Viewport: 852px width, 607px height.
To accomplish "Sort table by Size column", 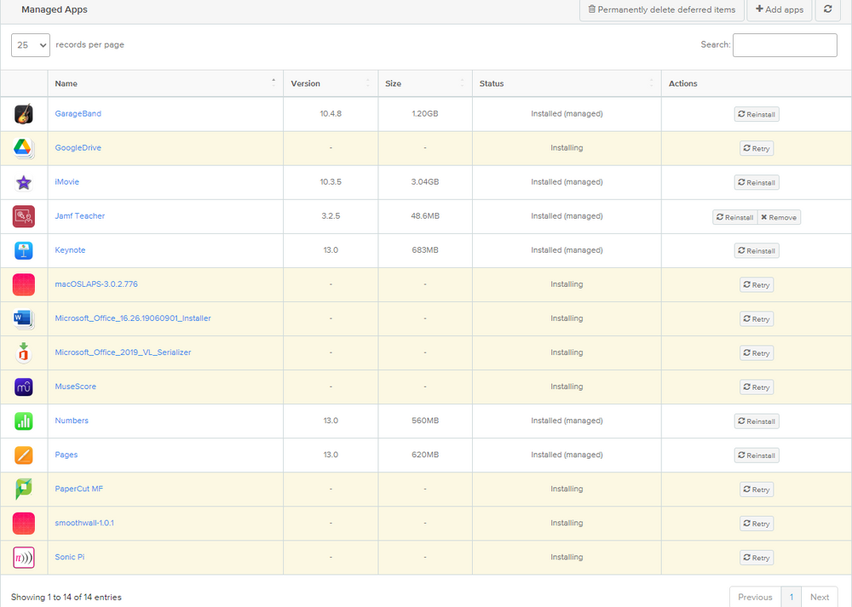I will coord(425,83).
